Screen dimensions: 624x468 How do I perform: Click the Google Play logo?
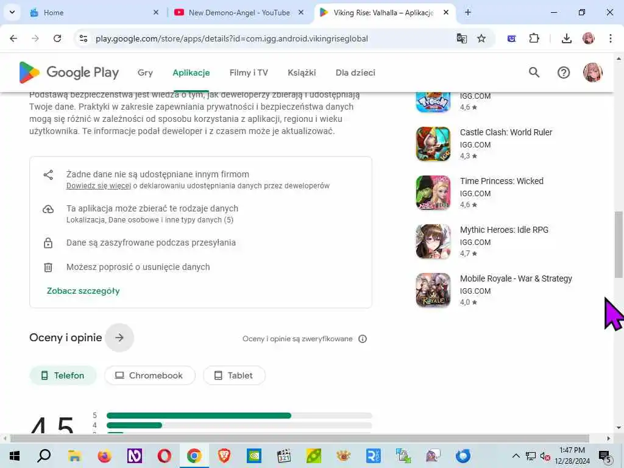69,73
